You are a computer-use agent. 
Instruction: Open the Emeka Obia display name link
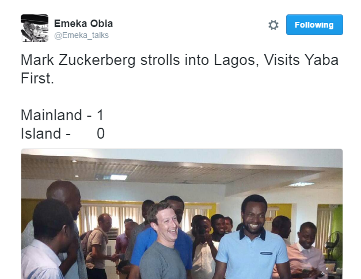(x=83, y=24)
